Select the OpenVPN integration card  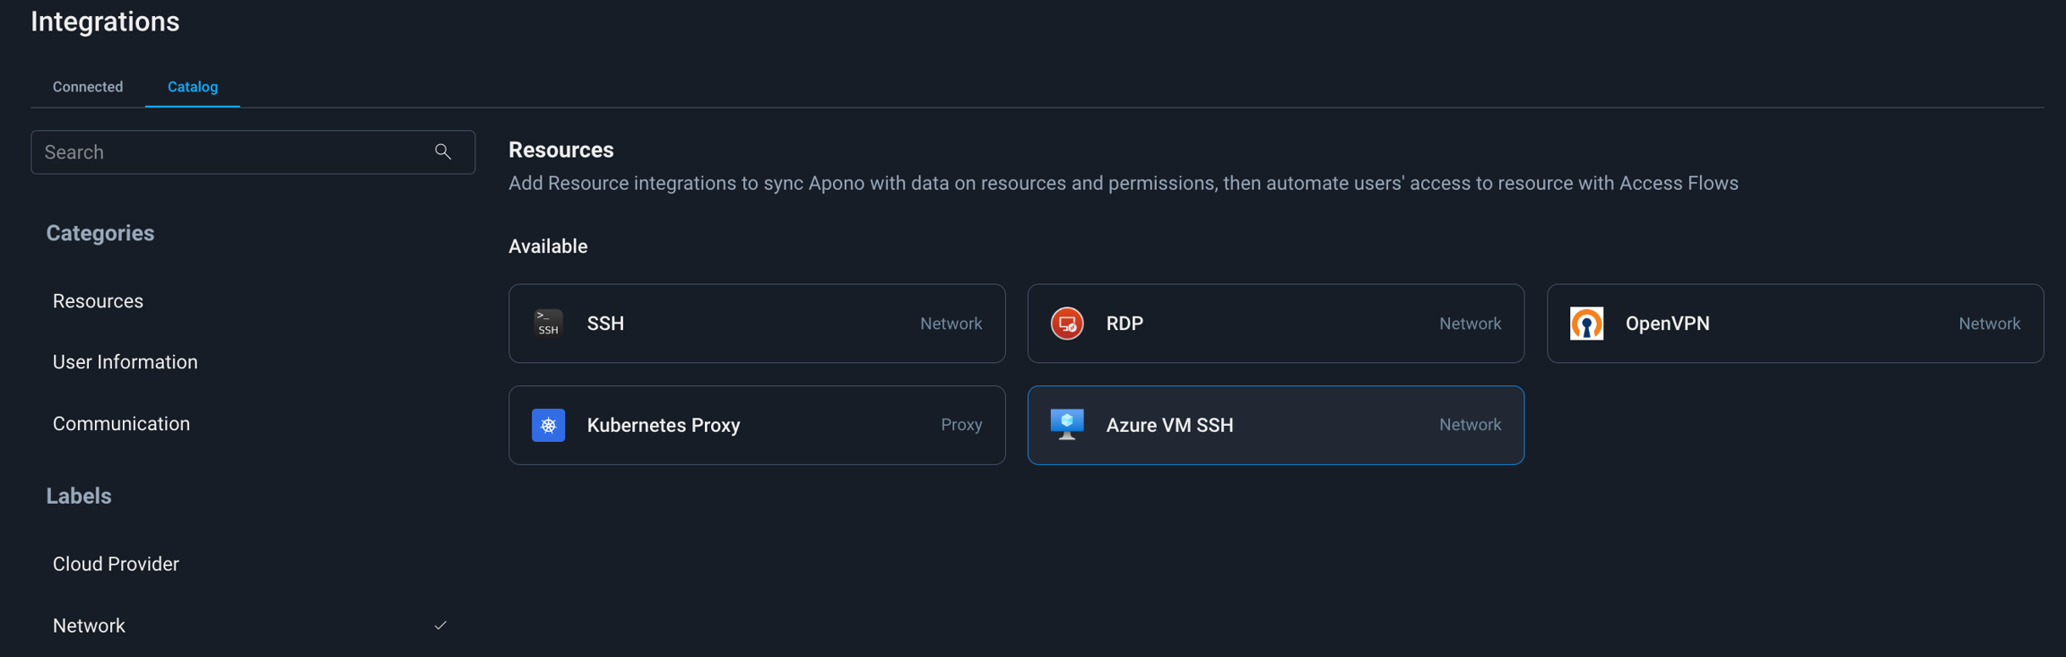click(1793, 324)
